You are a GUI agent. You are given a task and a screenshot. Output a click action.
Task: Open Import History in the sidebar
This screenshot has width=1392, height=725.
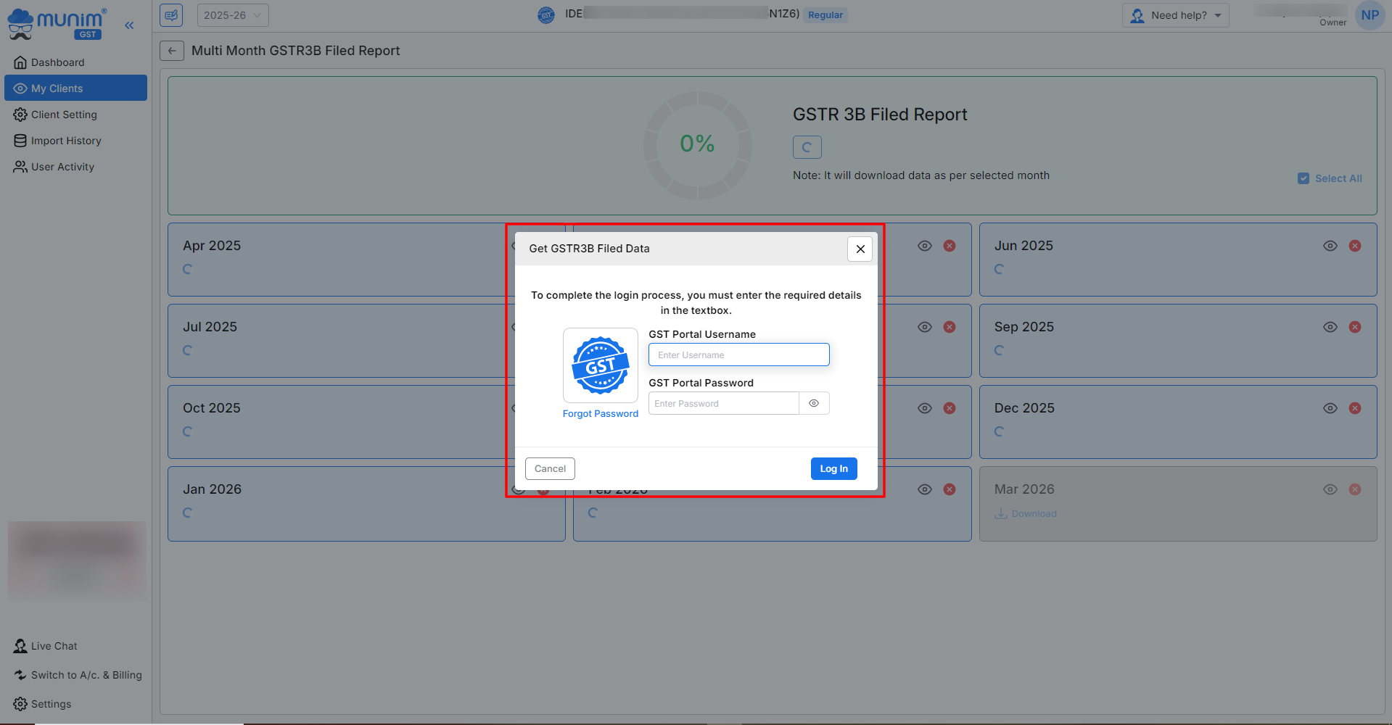(66, 141)
